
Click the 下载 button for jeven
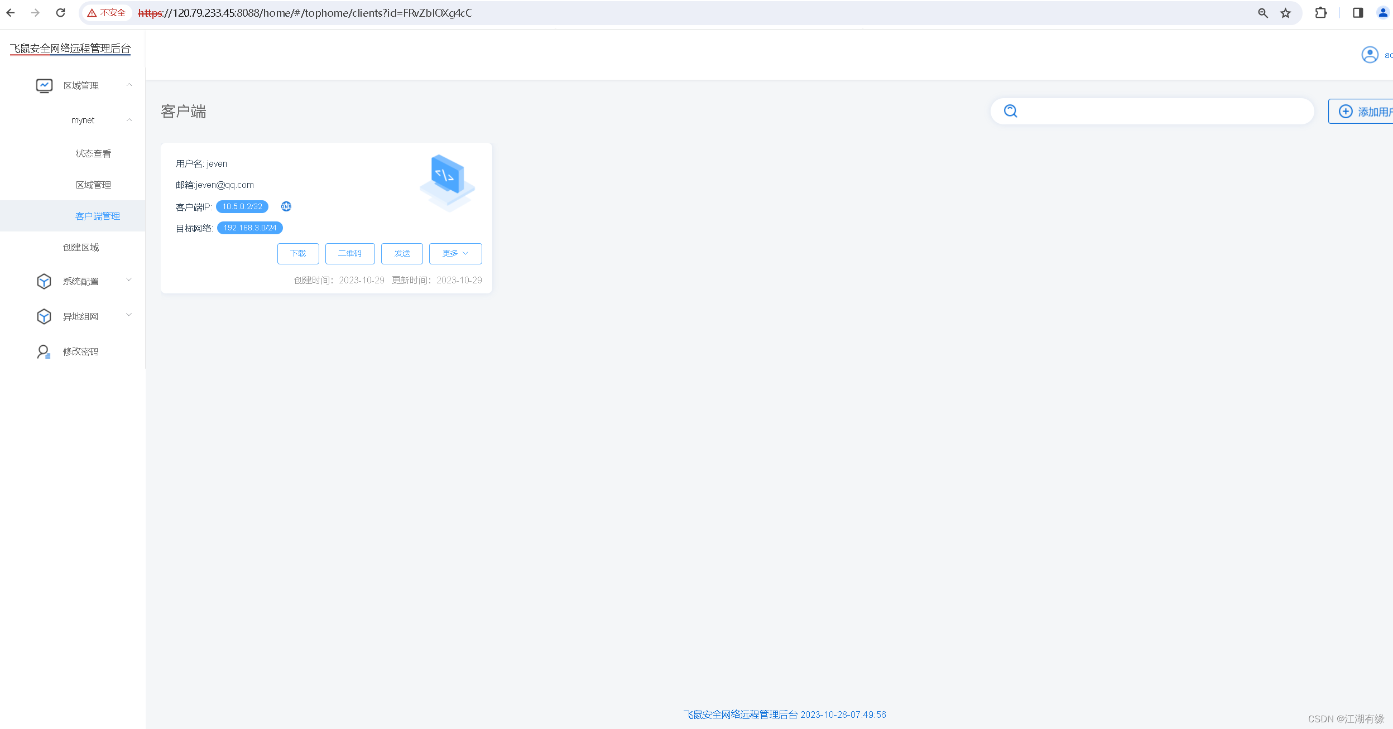tap(298, 253)
